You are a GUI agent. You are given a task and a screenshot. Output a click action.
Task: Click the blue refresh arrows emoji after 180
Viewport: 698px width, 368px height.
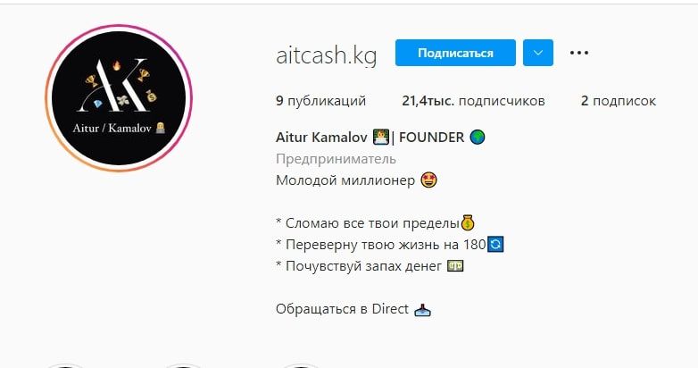(x=495, y=244)
